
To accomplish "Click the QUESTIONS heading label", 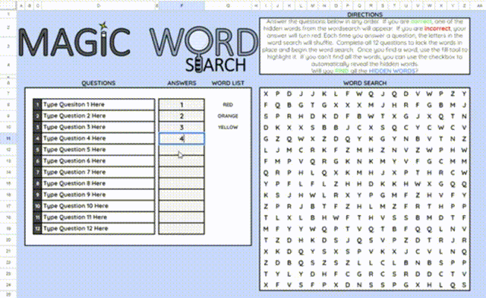I will [98, 83].
